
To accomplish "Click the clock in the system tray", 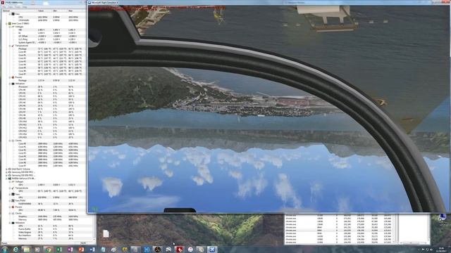I will [442, 249].
